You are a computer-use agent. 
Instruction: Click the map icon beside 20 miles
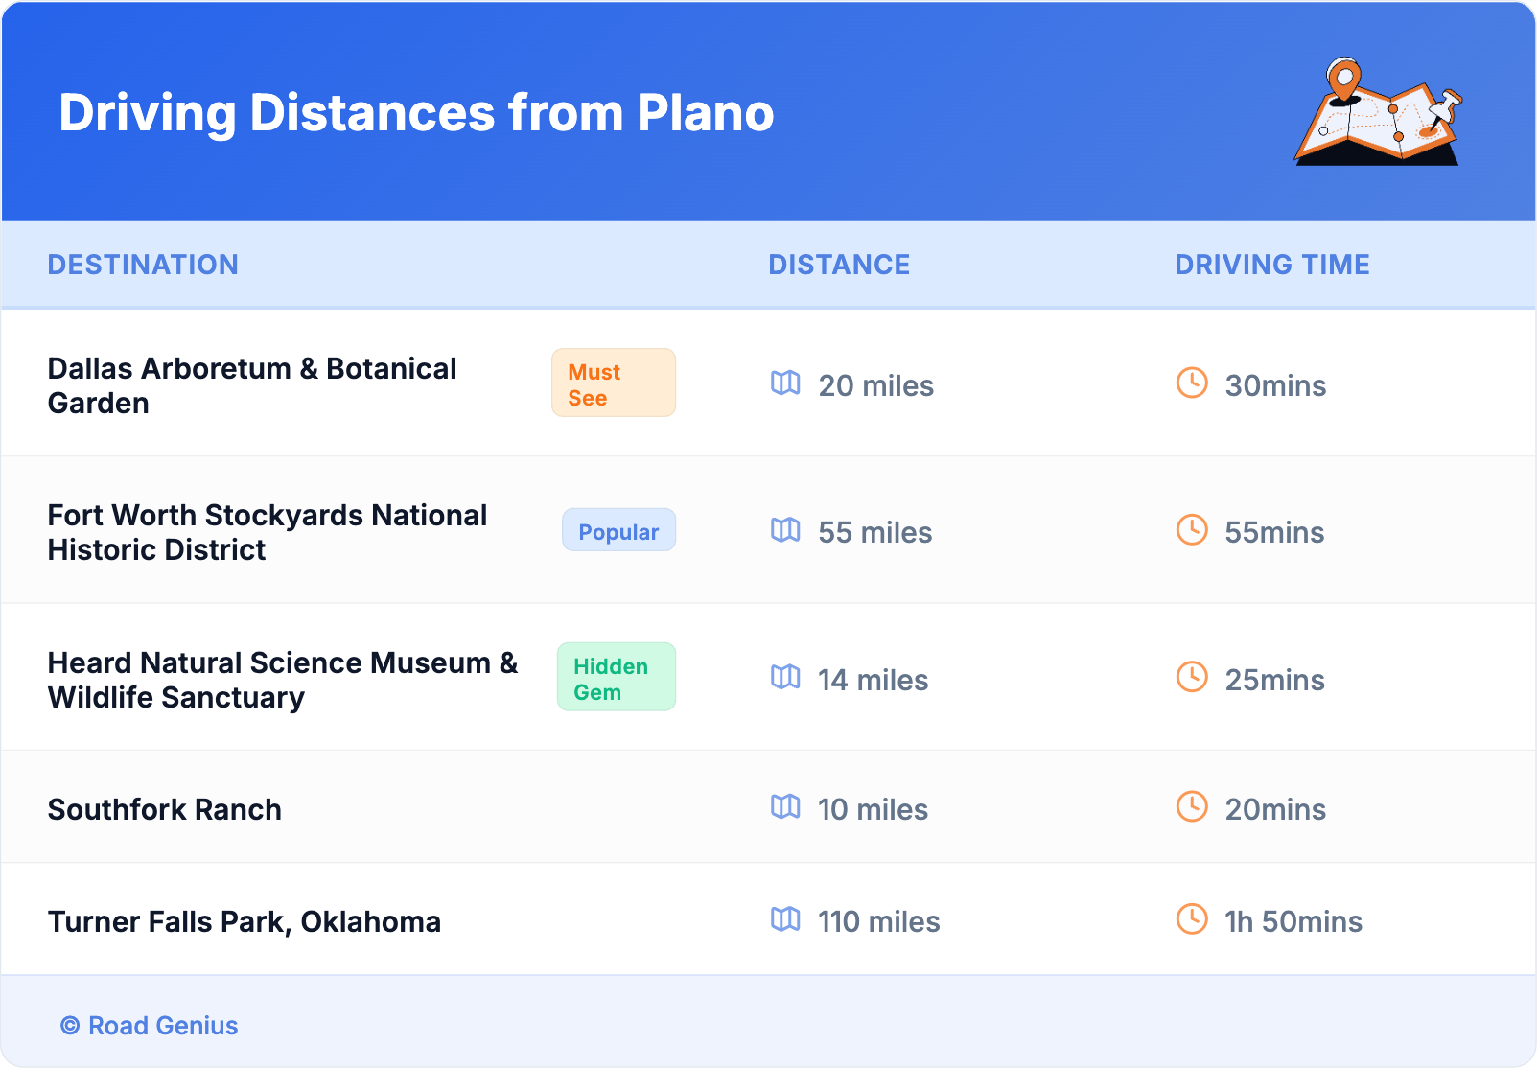(785, 383)
